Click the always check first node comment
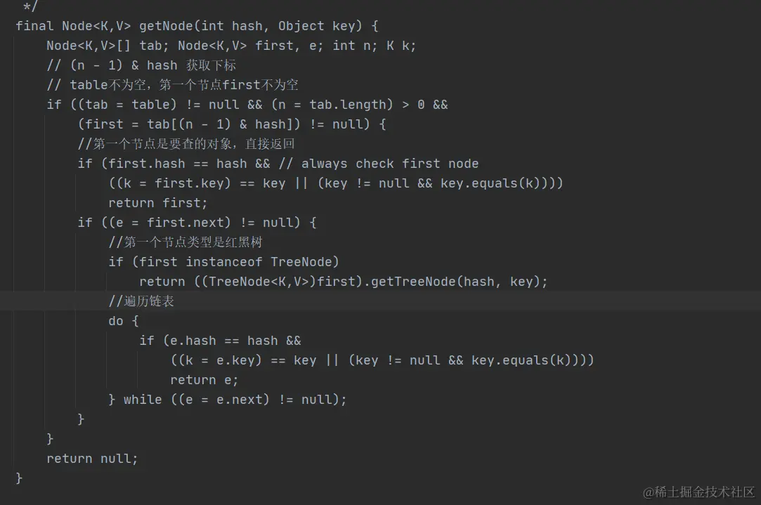 pos(390,164)
